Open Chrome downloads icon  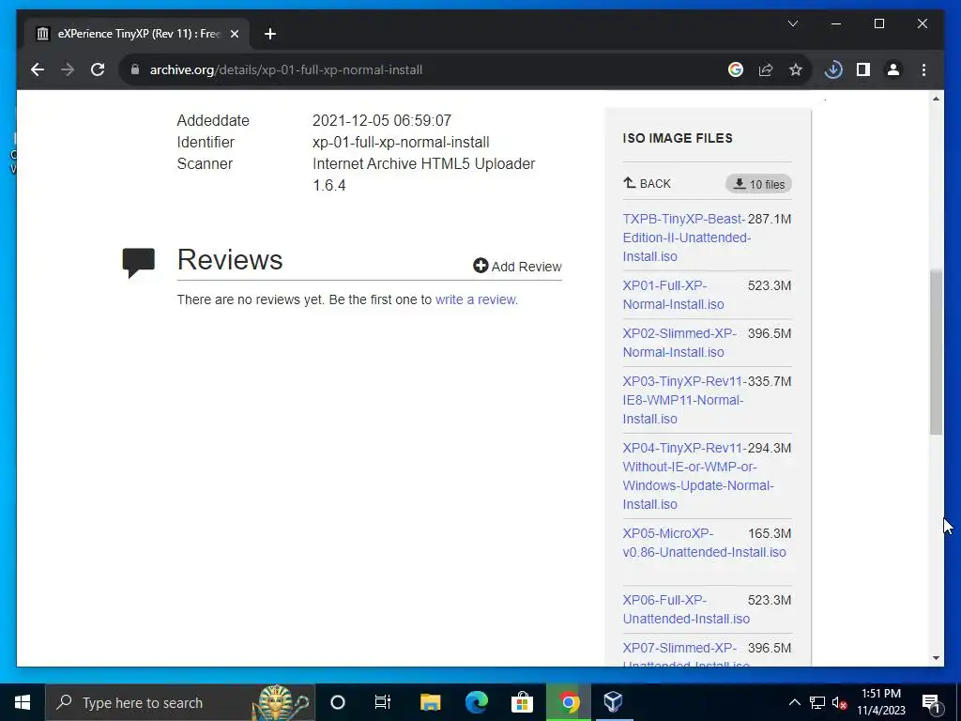(833, 69)
